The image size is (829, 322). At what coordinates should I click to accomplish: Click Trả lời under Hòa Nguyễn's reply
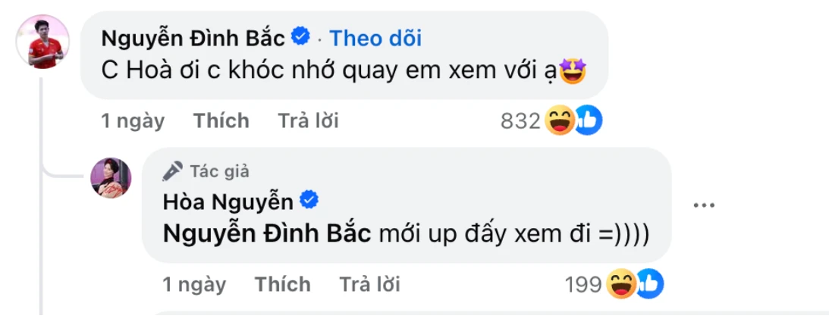[x=369, y=284]
